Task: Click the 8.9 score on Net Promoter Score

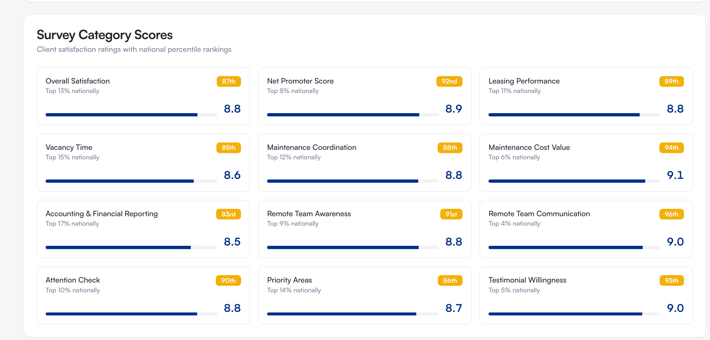Action: (x=454, y=109)
